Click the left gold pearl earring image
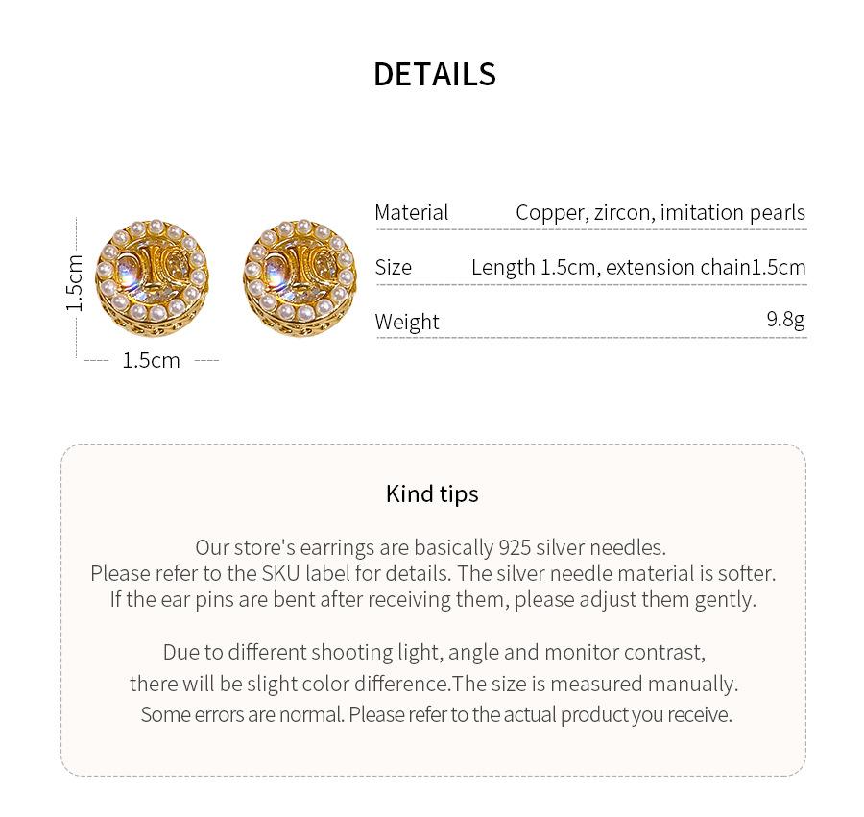The width and height of the screenshot is (864, 817). (152, 278)
